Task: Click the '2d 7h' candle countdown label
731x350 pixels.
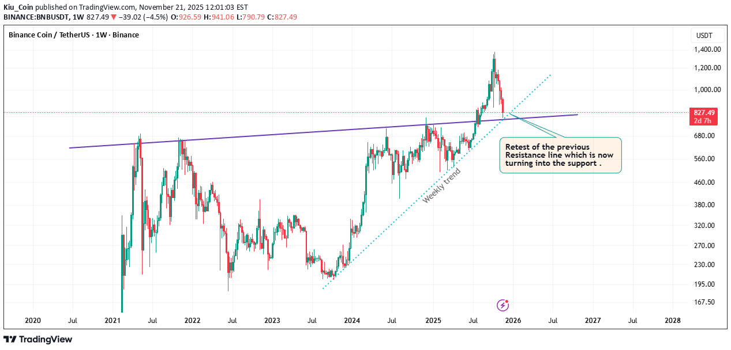Action: click(x=705, y=121)
